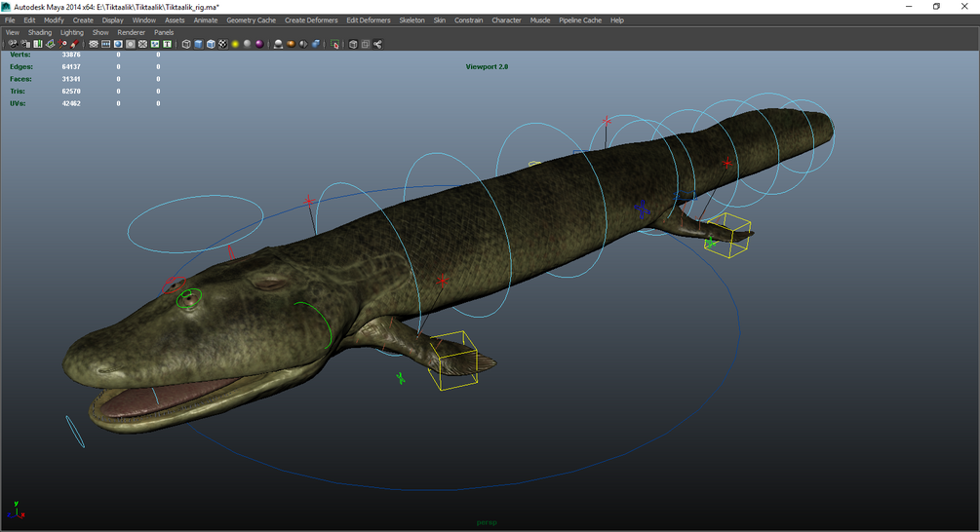Click the grid display toggle icon

[x=94, y=45]
